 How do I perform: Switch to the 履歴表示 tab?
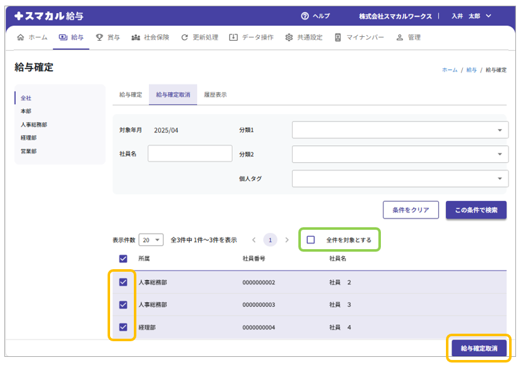(215, 95)
